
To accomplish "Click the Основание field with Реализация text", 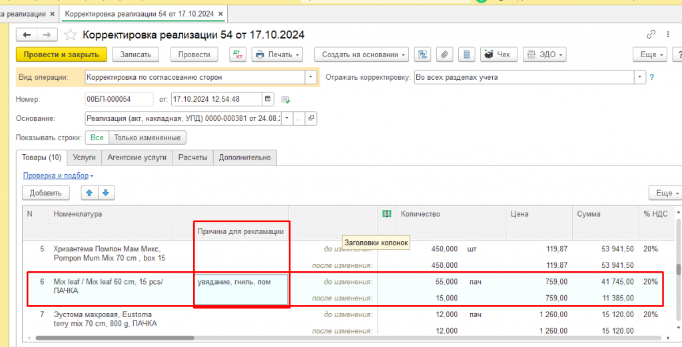I will click(183, 118).
